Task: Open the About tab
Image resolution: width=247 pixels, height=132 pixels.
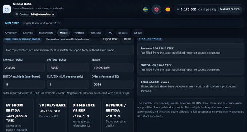Action: (138, 33)
